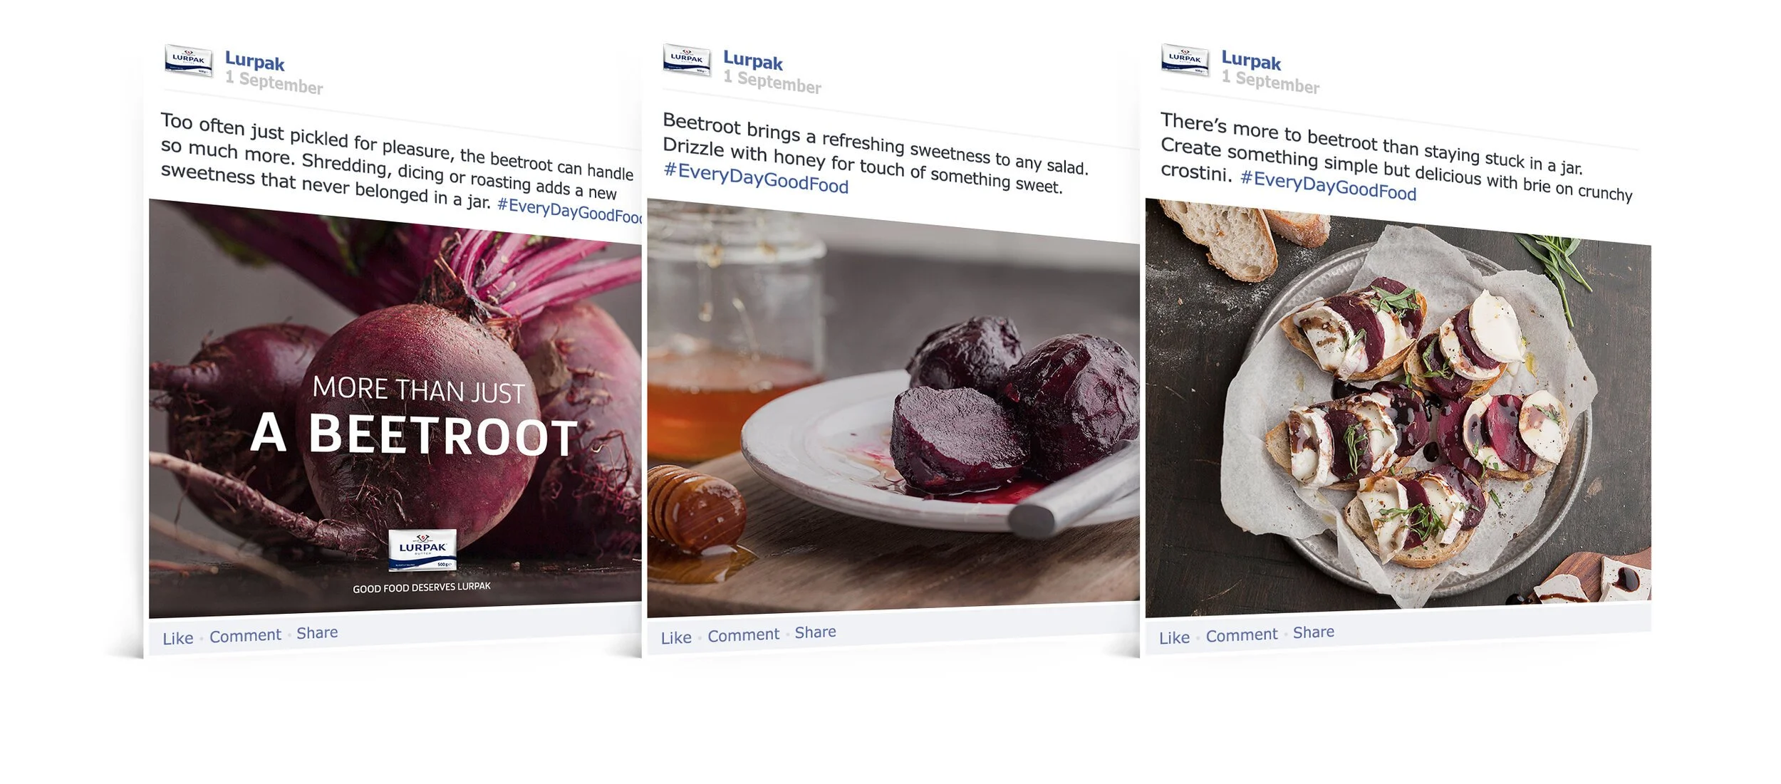Screen dimensions: 1781x784
Task: Like the honey beetroot salad post
Action: [x=676, y=637]
